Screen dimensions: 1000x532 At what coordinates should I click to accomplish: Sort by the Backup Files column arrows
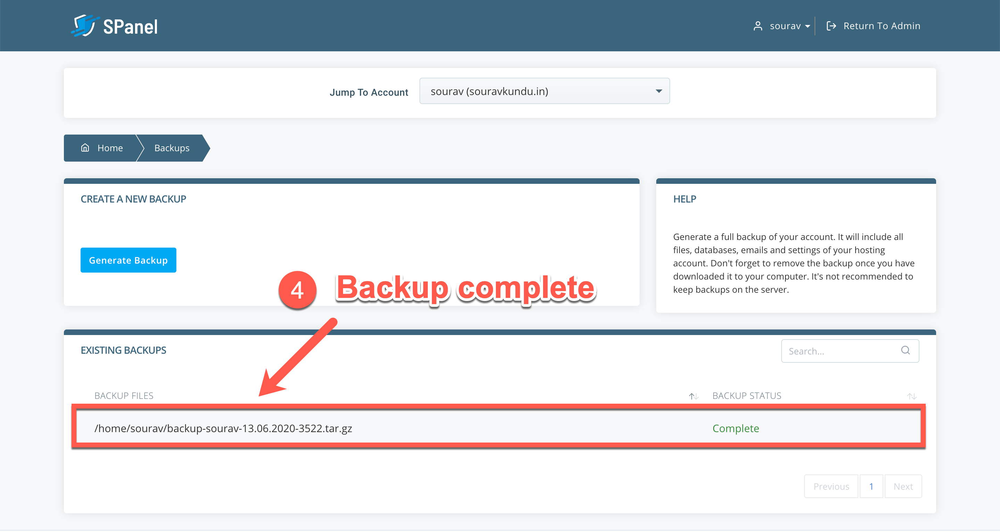click(693, 396)
